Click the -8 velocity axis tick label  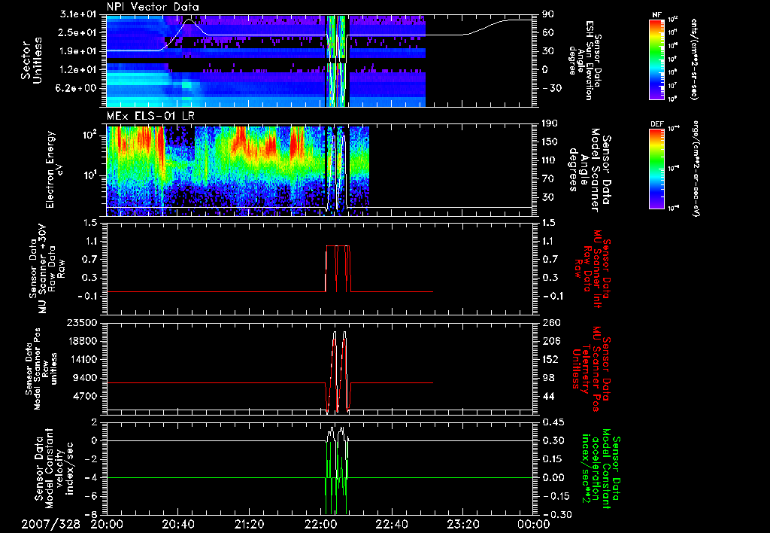(92, 515)
